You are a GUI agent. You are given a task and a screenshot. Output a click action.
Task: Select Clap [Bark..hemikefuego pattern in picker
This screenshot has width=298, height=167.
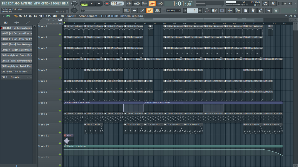(x=17, y=61)
